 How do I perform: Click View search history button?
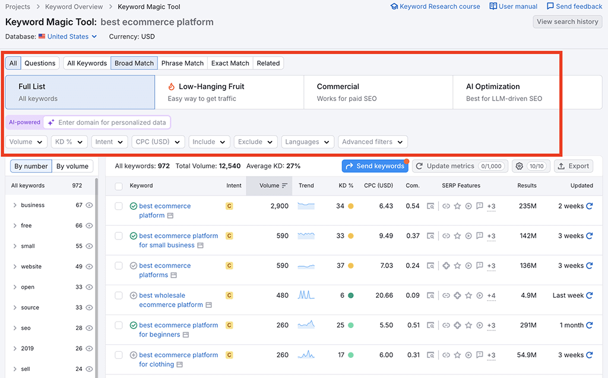pyautogui.click(x=567, y=22)
